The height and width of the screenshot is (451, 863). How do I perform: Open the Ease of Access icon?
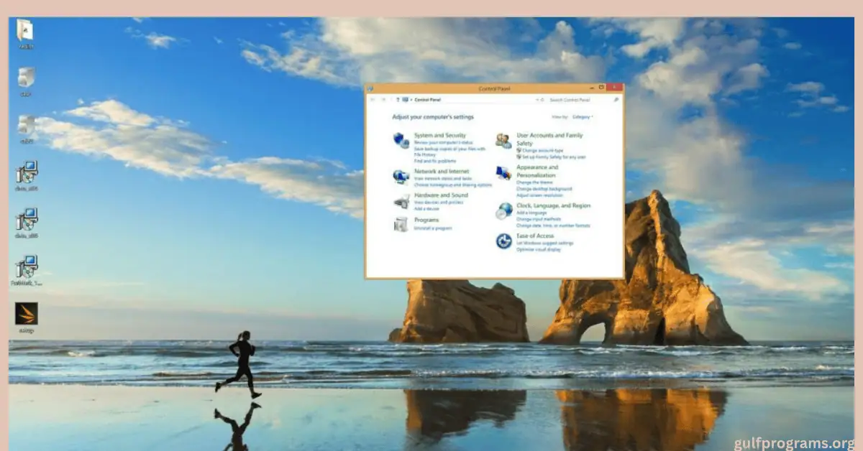(x=505, y=241)
